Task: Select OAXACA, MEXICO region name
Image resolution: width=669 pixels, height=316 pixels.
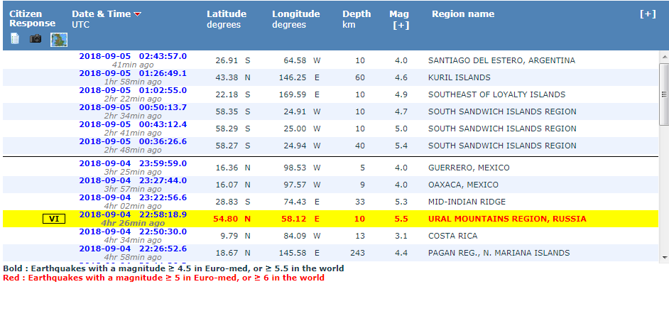Action: (x=463, y=185)
